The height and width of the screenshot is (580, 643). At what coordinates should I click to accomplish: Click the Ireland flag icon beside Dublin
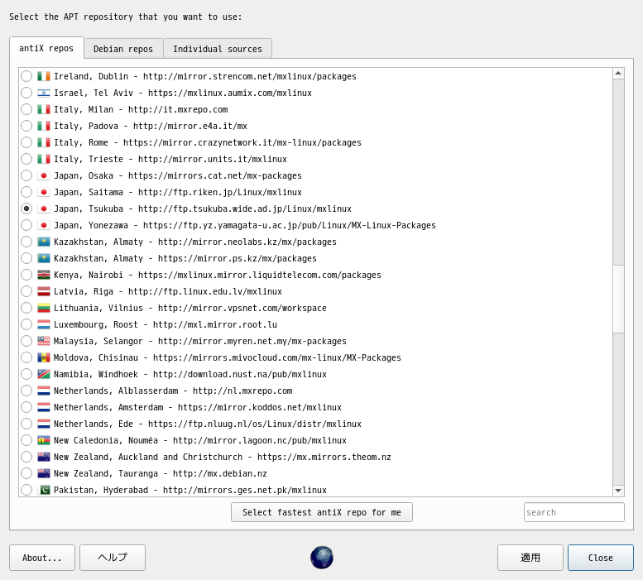44,76
